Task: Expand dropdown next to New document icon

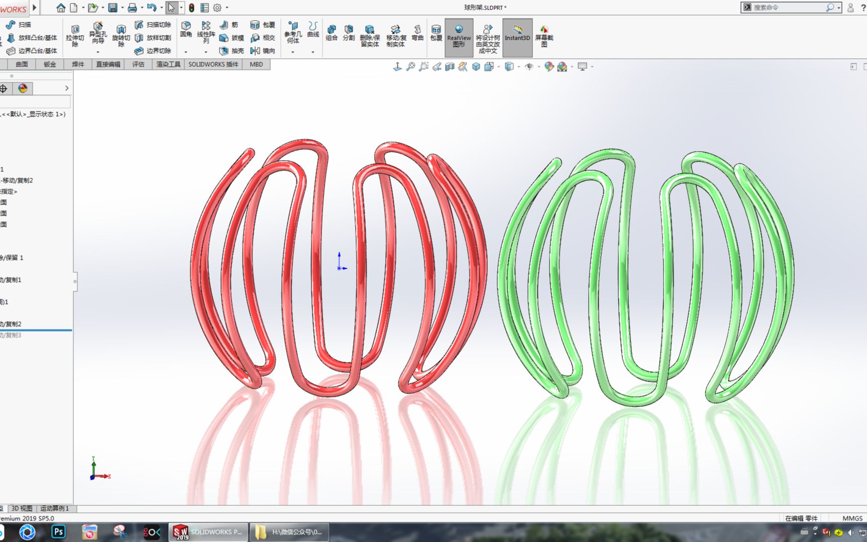Action: tap(83, 8)
